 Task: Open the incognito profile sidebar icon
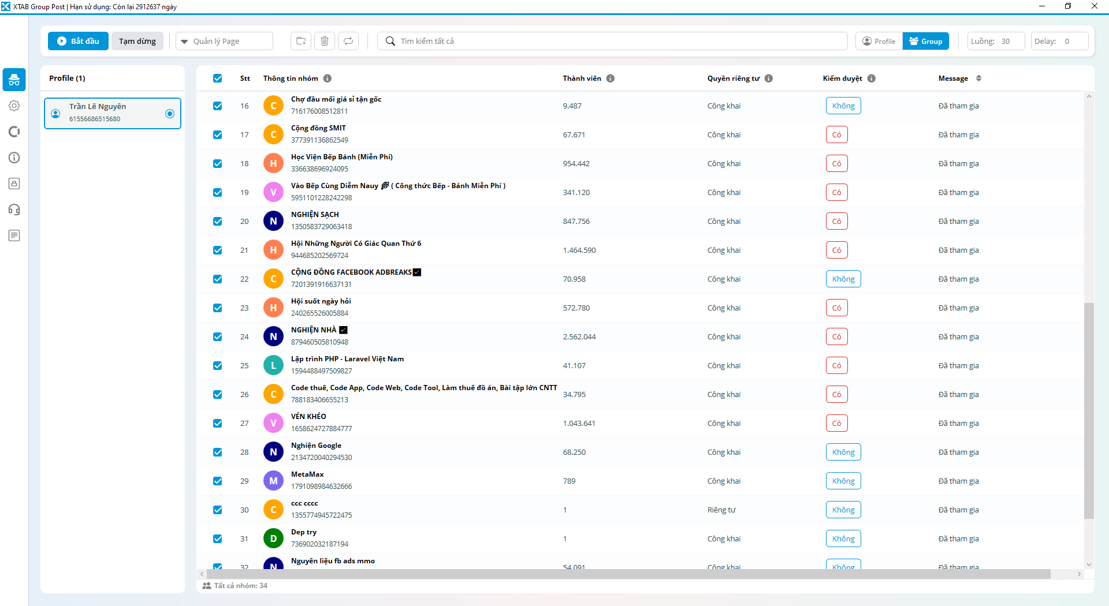point(14,80)
